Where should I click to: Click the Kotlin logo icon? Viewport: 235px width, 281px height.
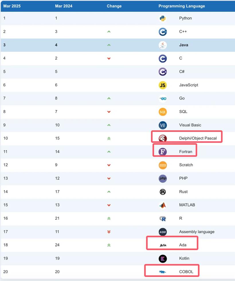click(162, 258)
